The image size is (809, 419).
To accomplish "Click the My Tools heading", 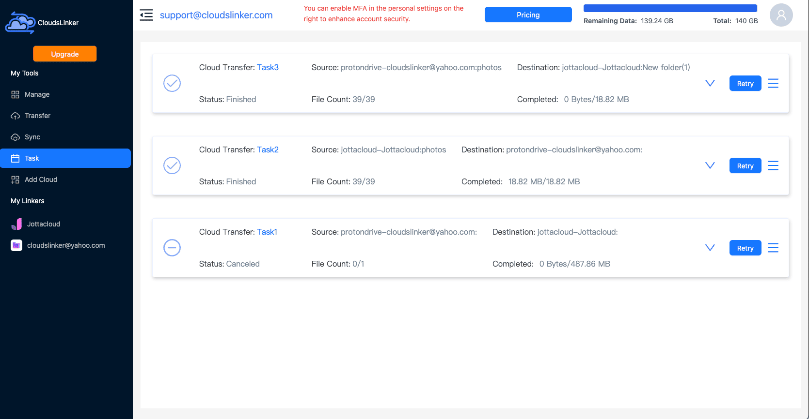I will 25,73.
